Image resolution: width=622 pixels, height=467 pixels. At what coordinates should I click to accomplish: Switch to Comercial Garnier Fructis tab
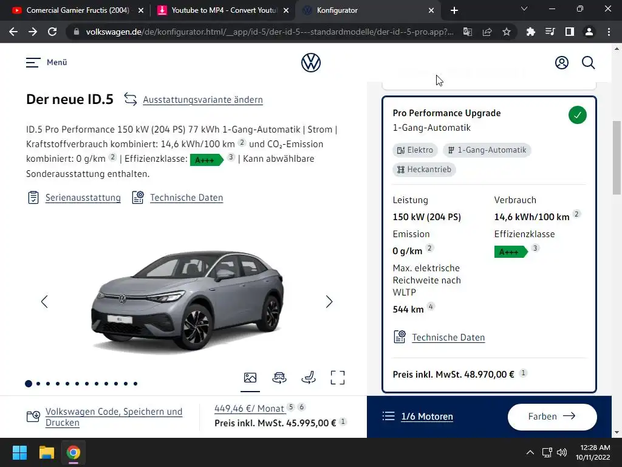pyautogui.click(x=77, y=10)
